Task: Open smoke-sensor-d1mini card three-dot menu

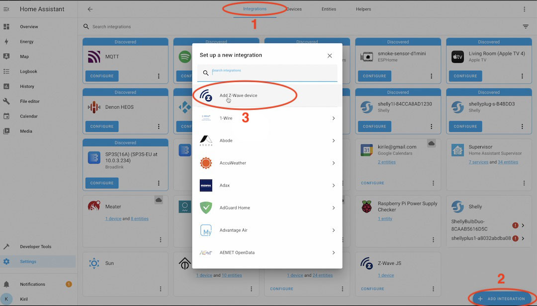Action: [x=431, y=76]
